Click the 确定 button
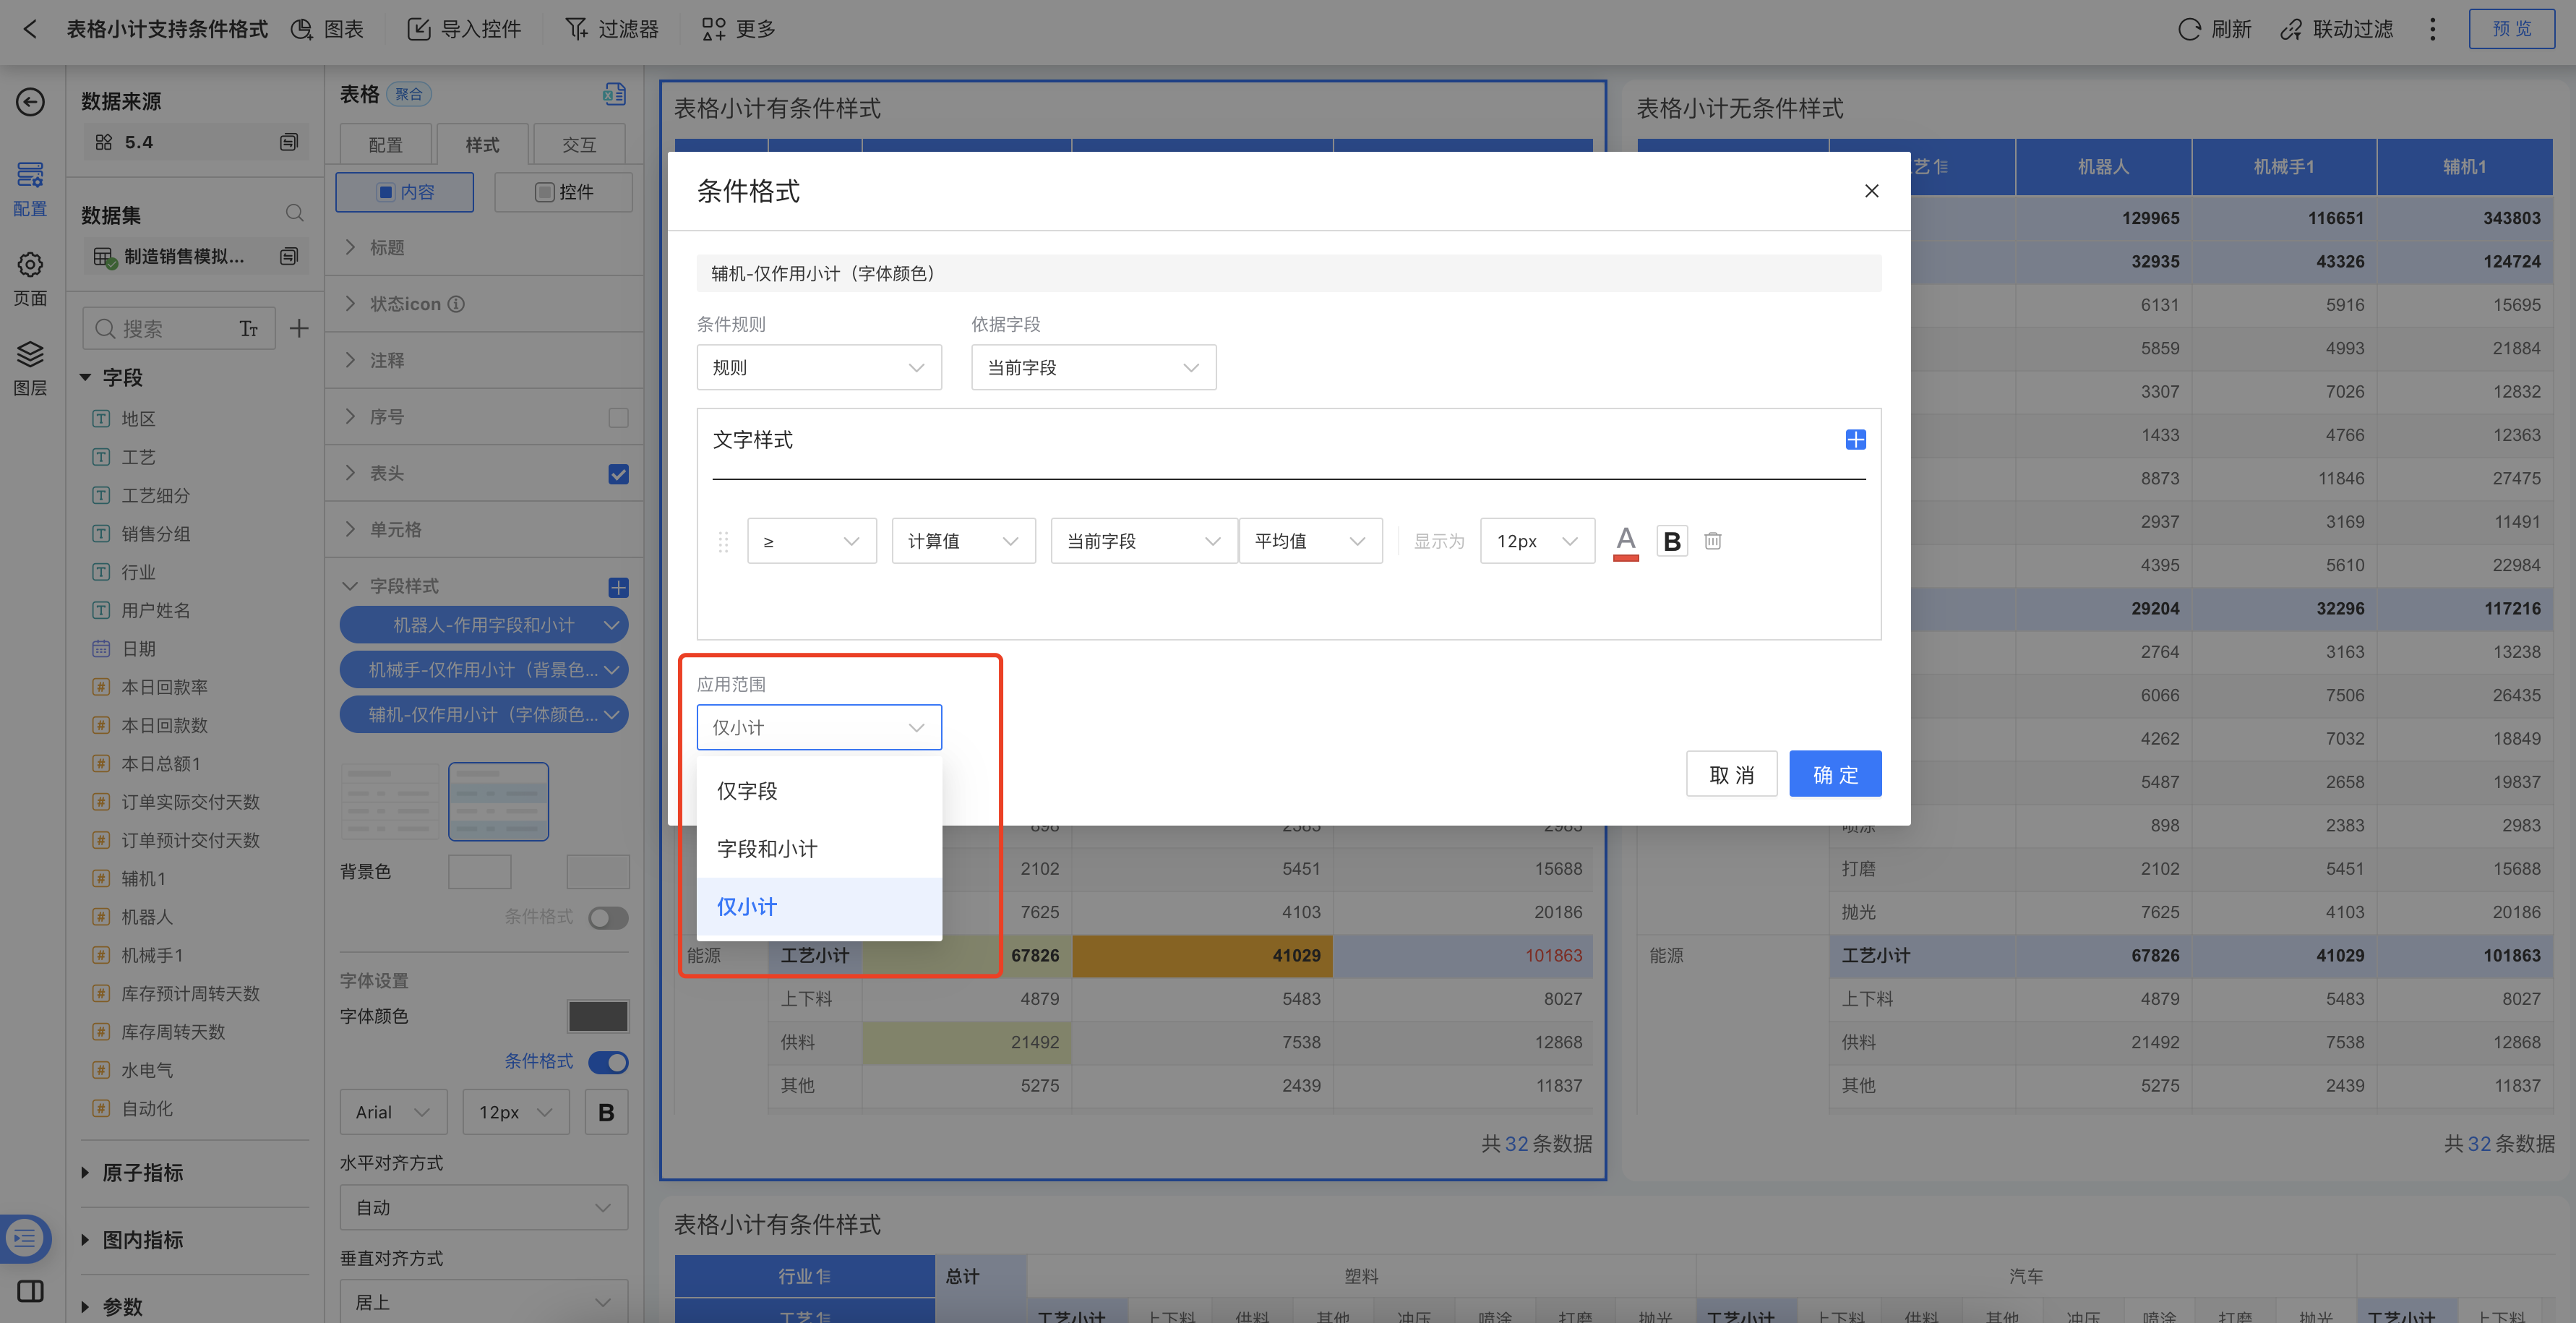The height and width of the screenshot is (1323, 2576). click(x=1834, y=774)
